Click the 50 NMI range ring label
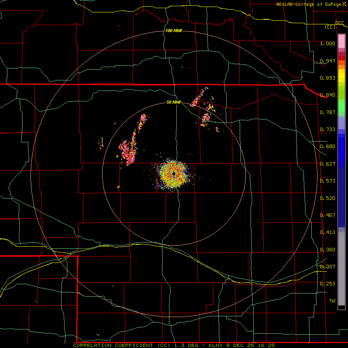Image resolution: width=348 pixels, height=348 pixels. (x=174, y=102)
